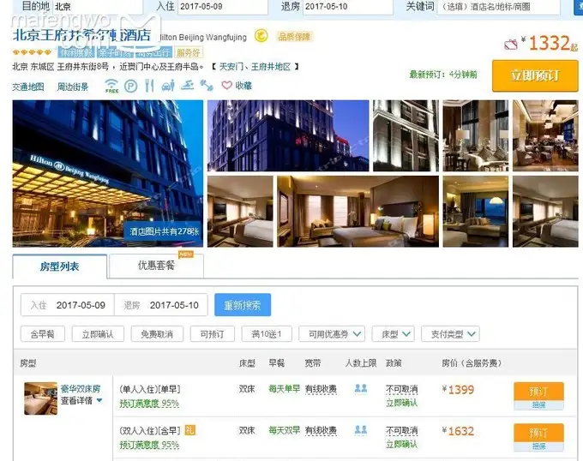Click 每天双早 breakfast text
This screenshot has width=583, height=461.
pyautogui.click(x=285, y=430)
